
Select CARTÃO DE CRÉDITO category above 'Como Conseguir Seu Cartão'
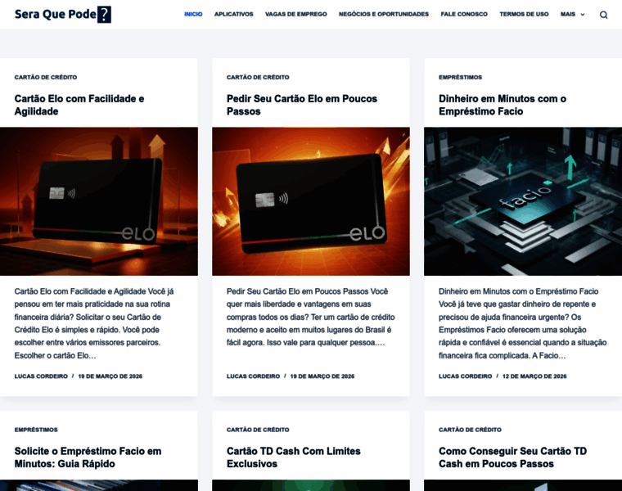click(470, 430)
